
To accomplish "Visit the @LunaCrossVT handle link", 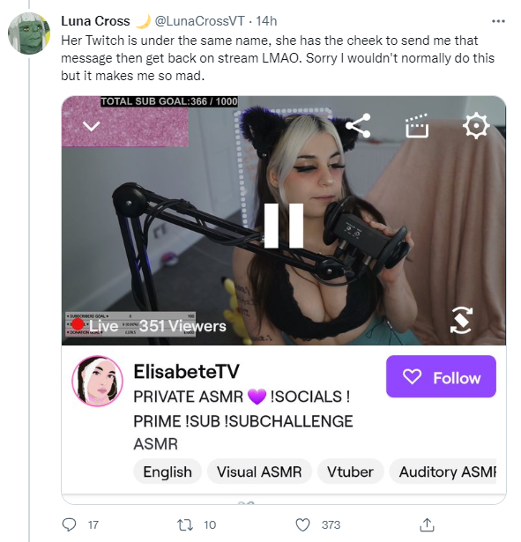I will coord(200,21).
